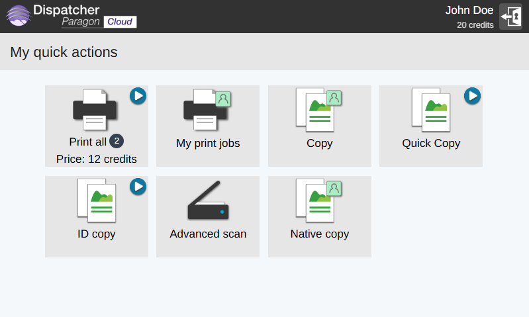This screenshot has width=529, height=317.
Task: Click the "Paragon" text in header
Action: pyautogui.click(x=81, y=22)
